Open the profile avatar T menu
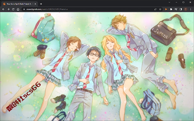This screenshot has width=194, height=121. tap(186, 9)
